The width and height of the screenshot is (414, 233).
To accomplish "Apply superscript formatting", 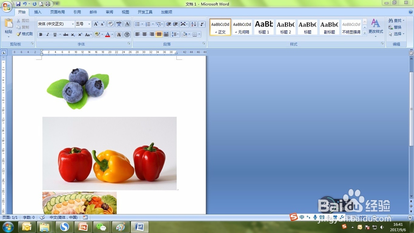I will tap(80, 35).
